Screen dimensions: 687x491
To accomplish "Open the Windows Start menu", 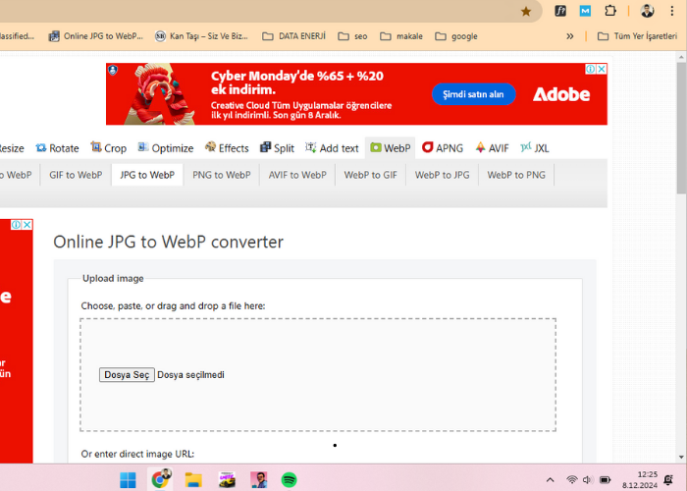I will tap(128, 480).
